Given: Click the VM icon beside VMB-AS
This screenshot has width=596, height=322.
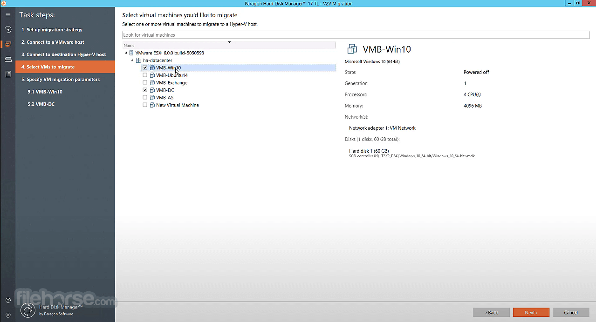Looking at the screenshot, I should point(152,98).
